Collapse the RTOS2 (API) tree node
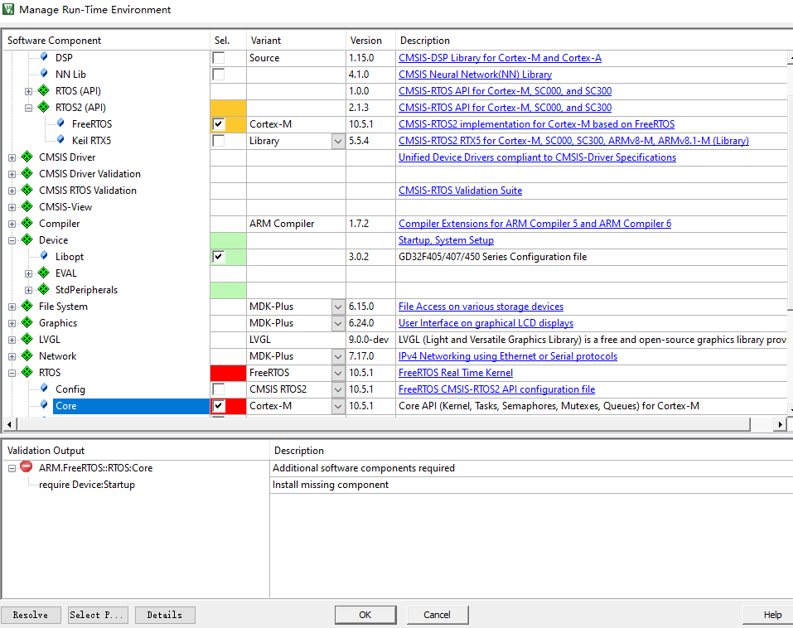This screenshot has width=793, height=628. click(28, 108)
